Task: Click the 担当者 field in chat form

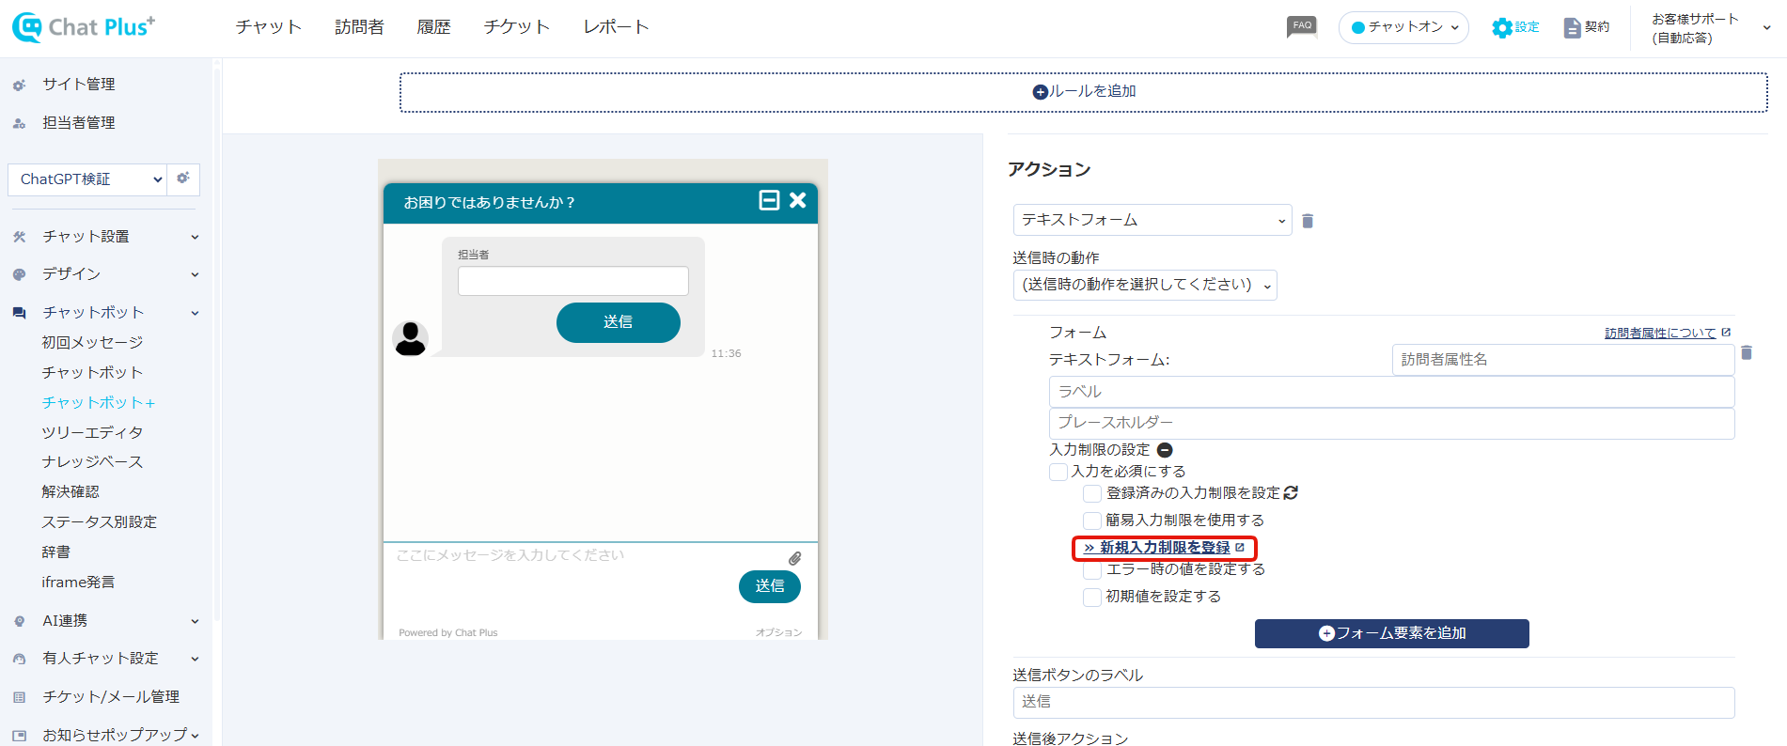Action: [573, 281]
